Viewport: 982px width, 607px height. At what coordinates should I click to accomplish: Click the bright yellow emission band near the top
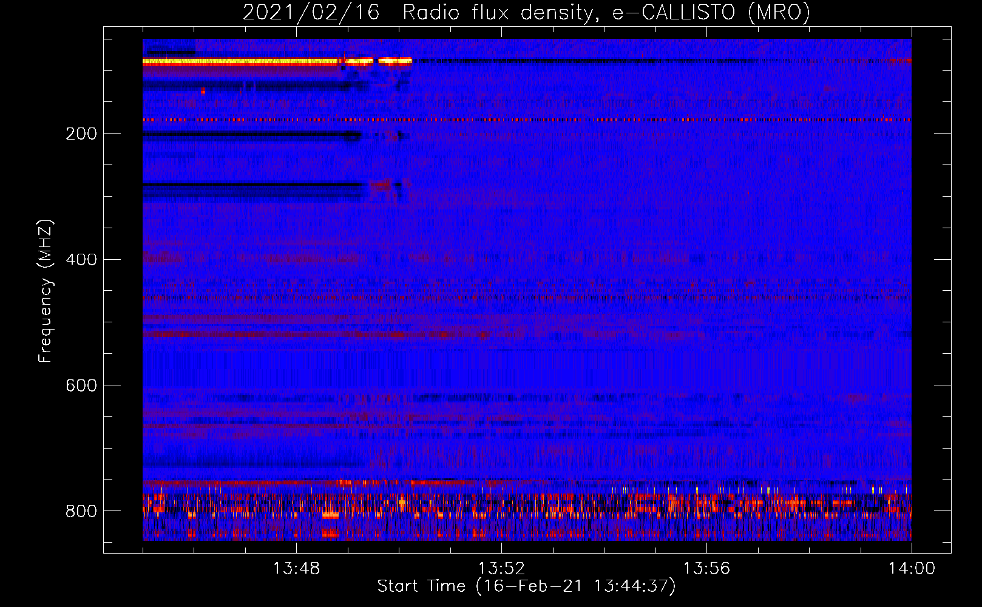coord(277,61)
